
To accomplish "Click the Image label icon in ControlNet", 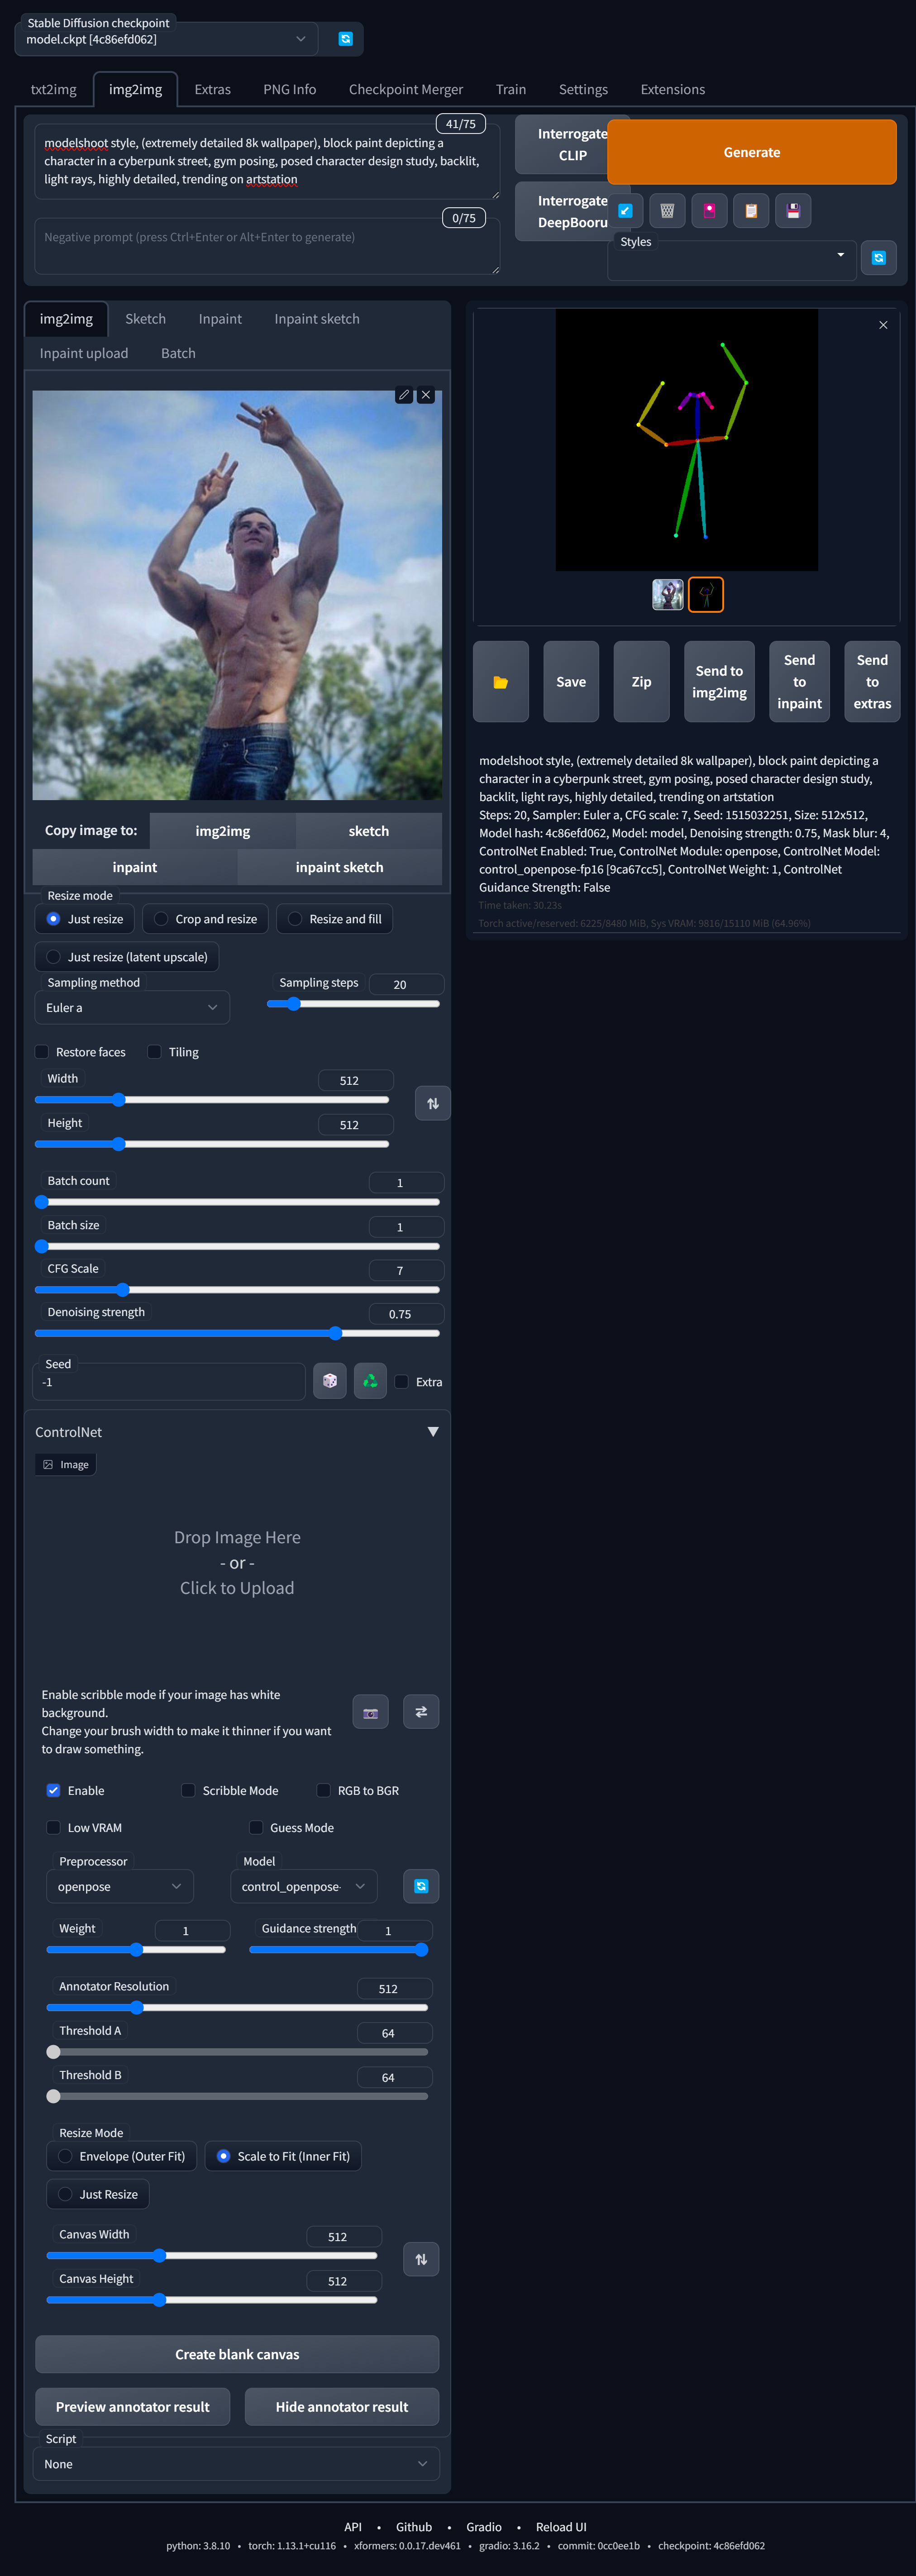I will pyautogui.click(x=66, y=1464).
